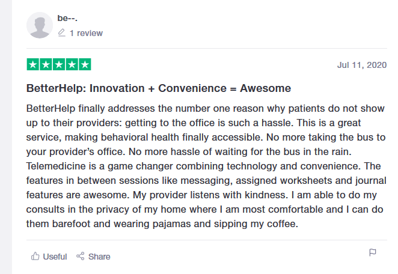Click the gray strip left of the review card
Image resolution: width=398 pixels, height=274 pixels.
coord(6,137)
